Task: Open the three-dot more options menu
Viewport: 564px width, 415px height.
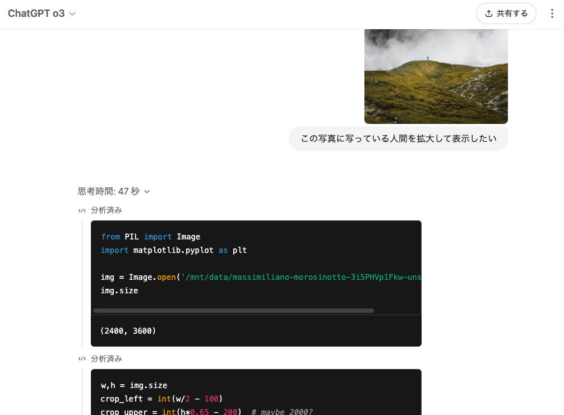Action: pyautogui.click(x=552, y=13)
